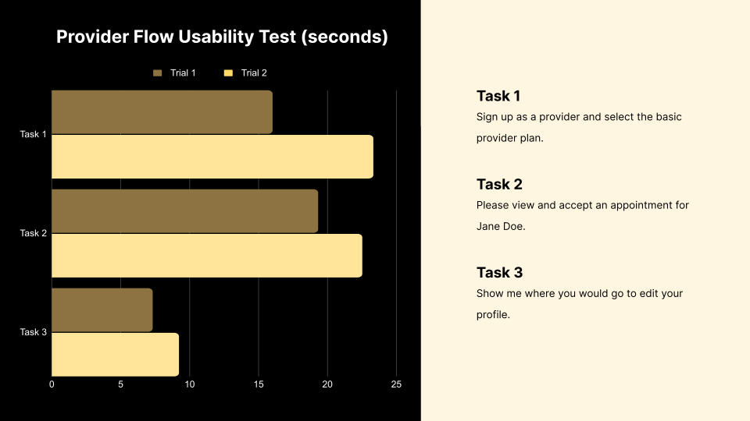The image size is (750, 421).
Task: Click the Task 1 Trial 1 bar
Action: coord(162,112)
